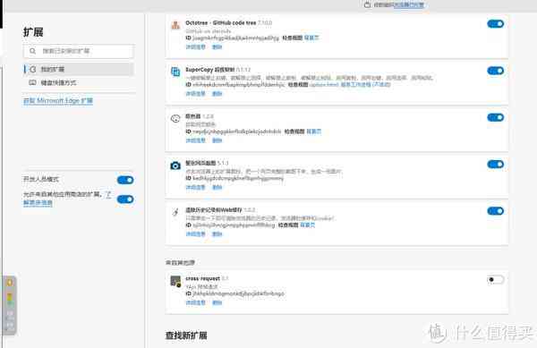The height and width of the screenshot is (348, 537).
Task: Click the Web cache cleaner extension icon
Action: click(175, 212)
